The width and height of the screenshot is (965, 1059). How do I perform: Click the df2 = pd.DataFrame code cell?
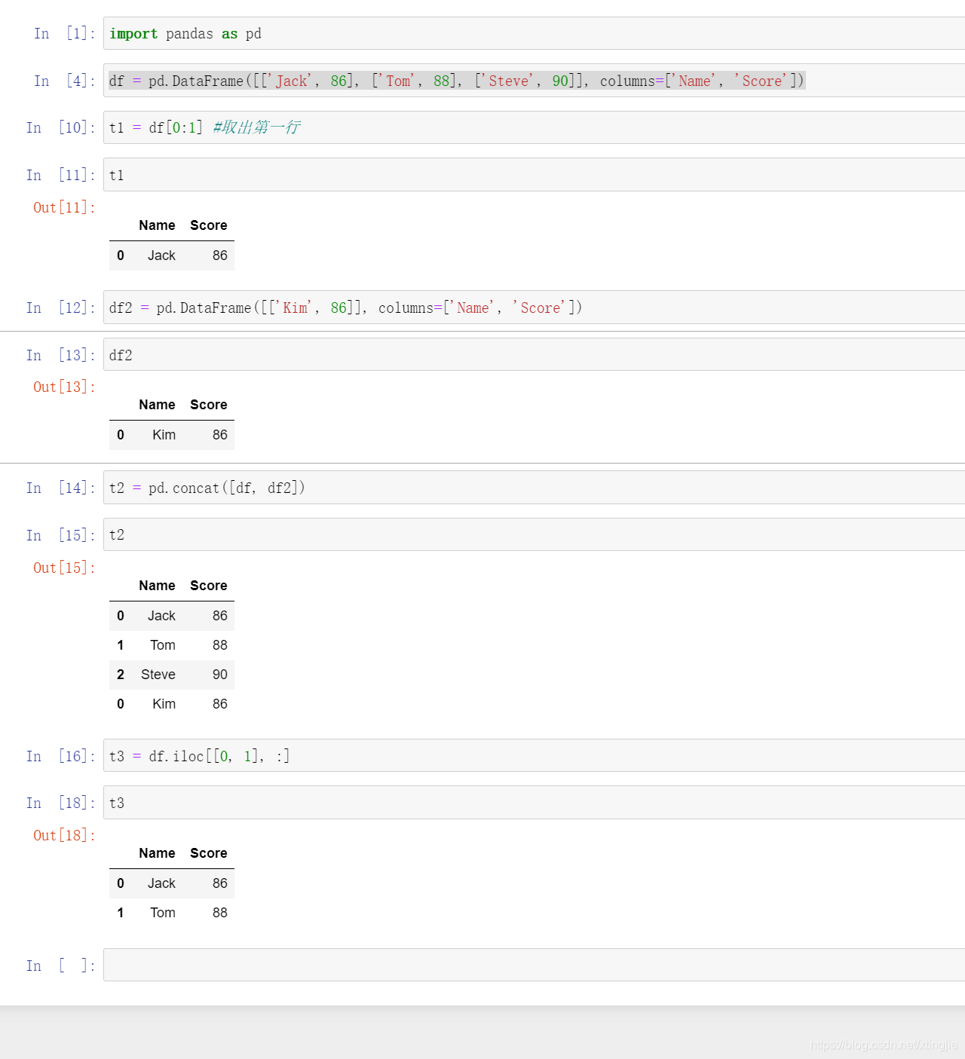(x=534, y=308)
